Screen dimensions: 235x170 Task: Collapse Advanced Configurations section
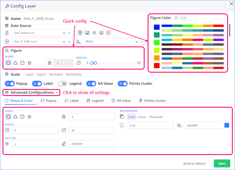(x=32, y=92)
